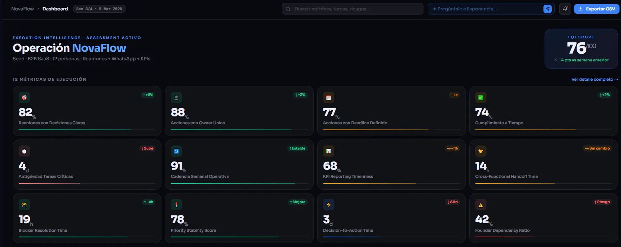Screen dimensions: 621x247
Task: Click the send arrow in Exponencia prompt
Action: click(x=548, y=9)
